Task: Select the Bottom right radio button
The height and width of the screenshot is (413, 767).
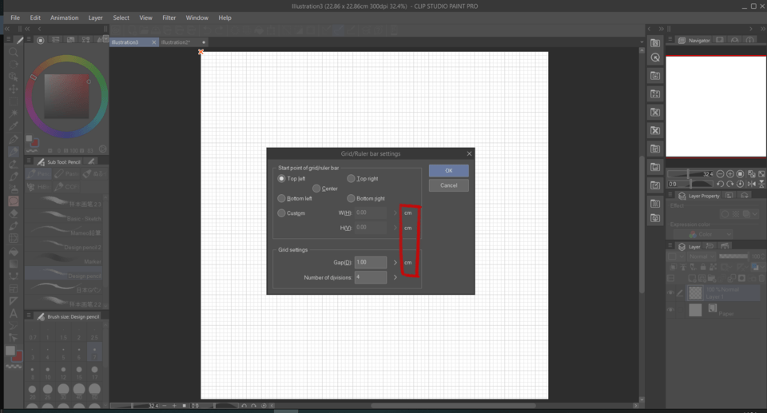Action: pyautogui.click(x=351, y=198)
